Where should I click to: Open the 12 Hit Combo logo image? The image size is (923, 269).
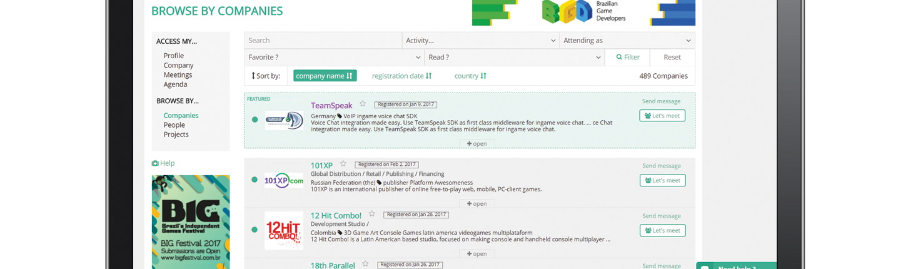[x=284, y=230]
